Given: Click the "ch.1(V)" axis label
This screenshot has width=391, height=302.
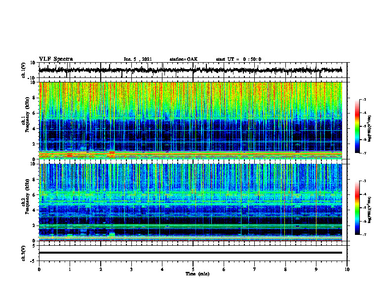Looking at the screenshot, I should click(23, 70).
